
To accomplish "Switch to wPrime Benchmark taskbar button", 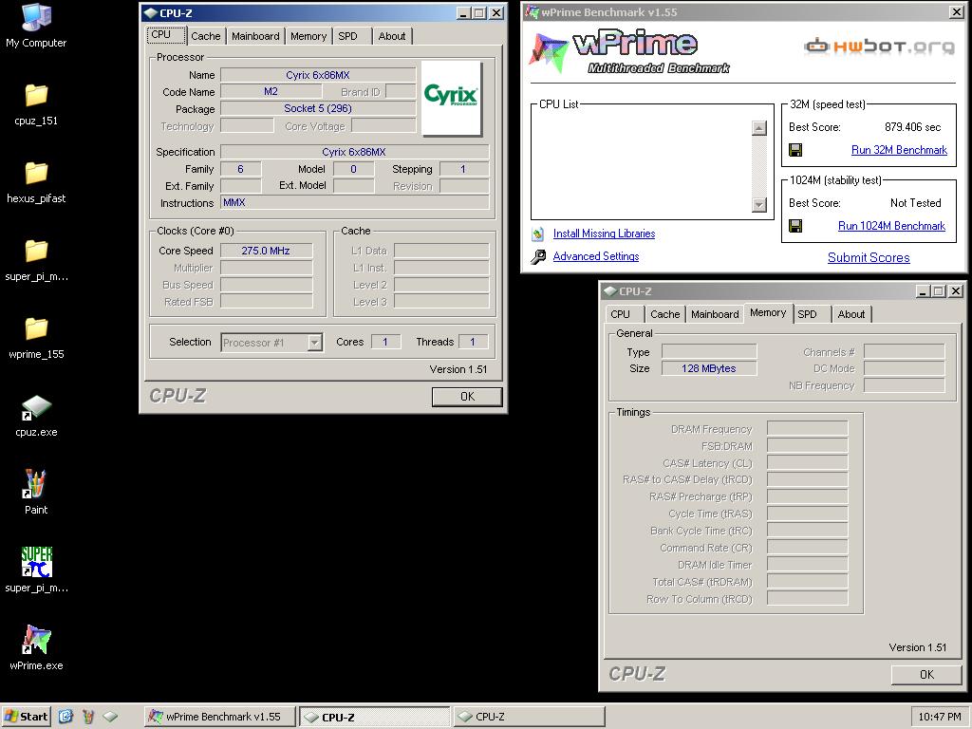I will tap(219, 717).
